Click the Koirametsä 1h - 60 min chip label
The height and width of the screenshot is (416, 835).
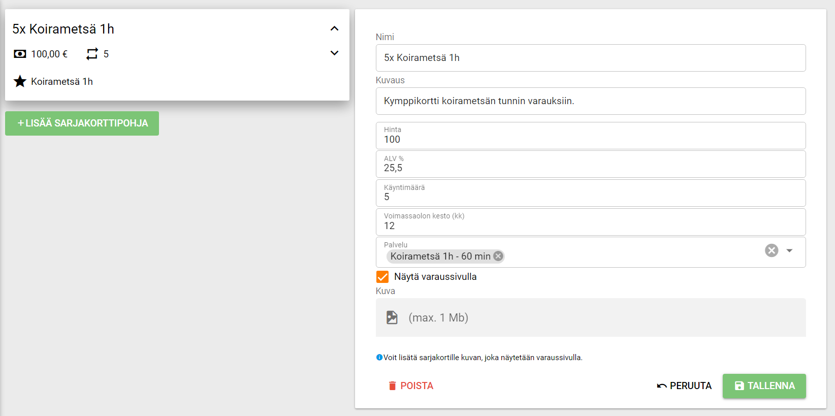click(x=440, y=256)
